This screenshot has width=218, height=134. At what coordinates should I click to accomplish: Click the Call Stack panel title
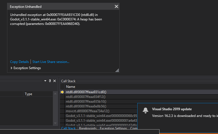(68, 81)
